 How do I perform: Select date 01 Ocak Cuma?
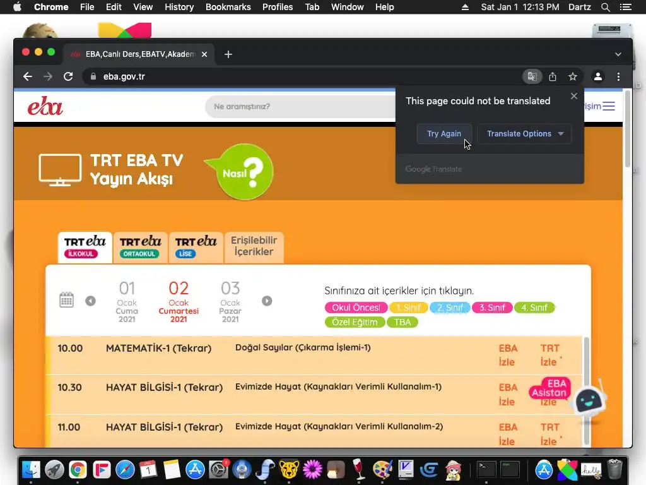point(127,302)
